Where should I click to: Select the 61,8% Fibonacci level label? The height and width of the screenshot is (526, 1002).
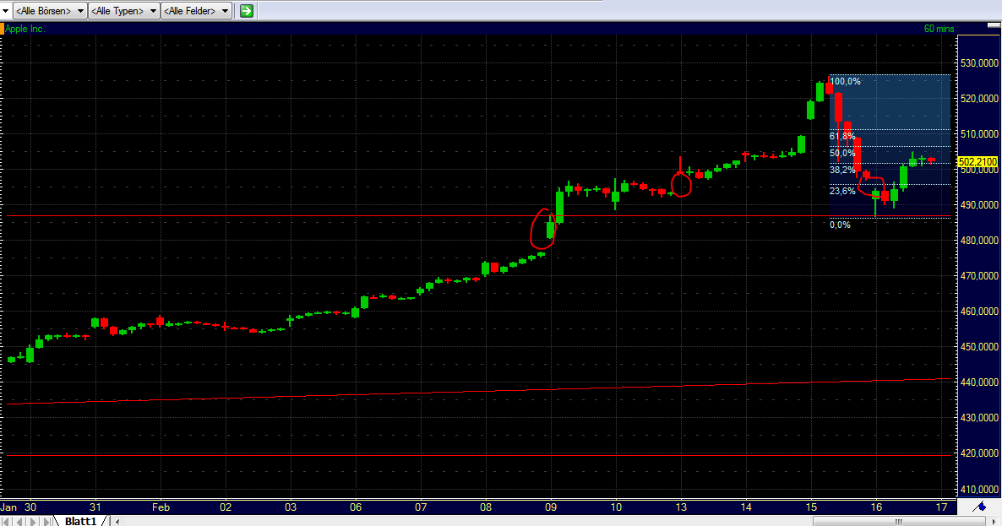(x=841, y=136)
